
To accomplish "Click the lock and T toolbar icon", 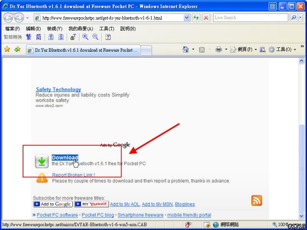I will click(x=73, y=37).
